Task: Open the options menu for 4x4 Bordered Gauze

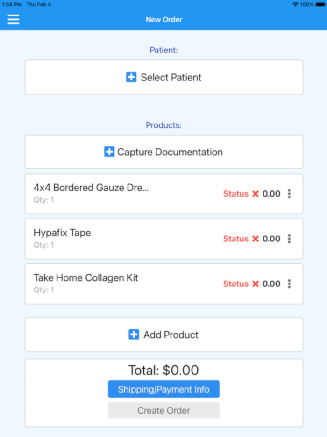Action: pos(289,194)
